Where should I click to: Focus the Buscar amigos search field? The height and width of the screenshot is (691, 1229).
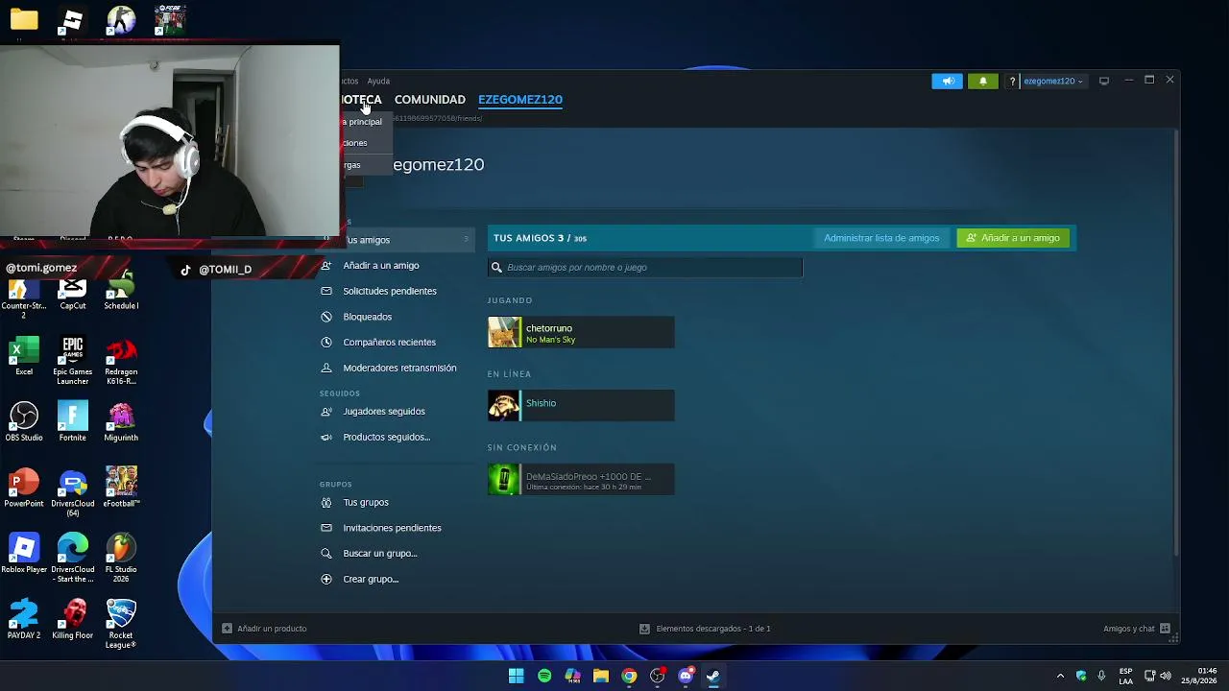point(645,268)
